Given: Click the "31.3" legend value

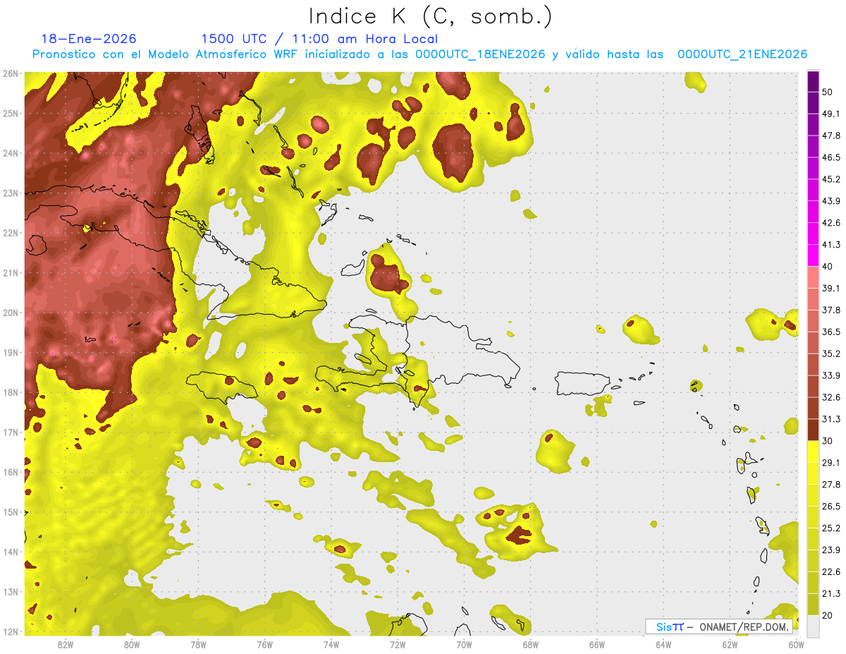Looking at the screenshot, I should coord(831,419).
